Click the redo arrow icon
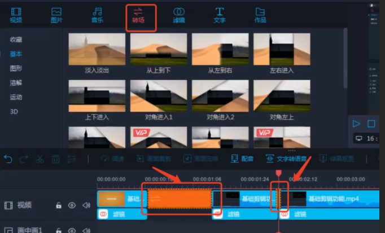 point(24,160)
